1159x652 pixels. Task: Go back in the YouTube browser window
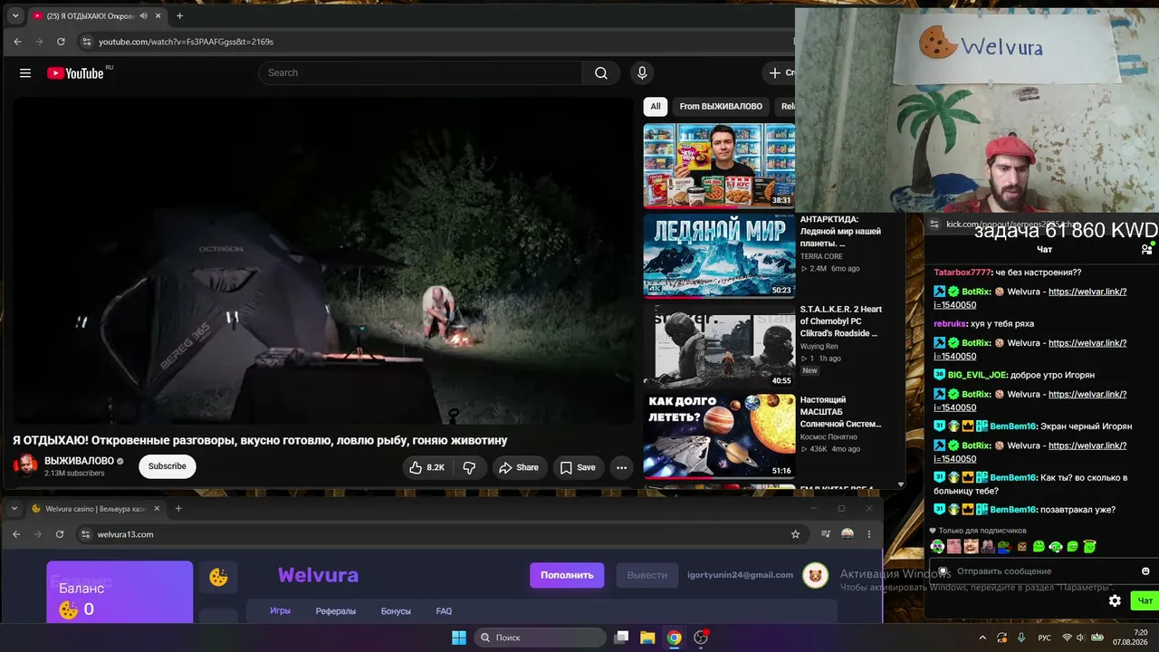[17, 42]
